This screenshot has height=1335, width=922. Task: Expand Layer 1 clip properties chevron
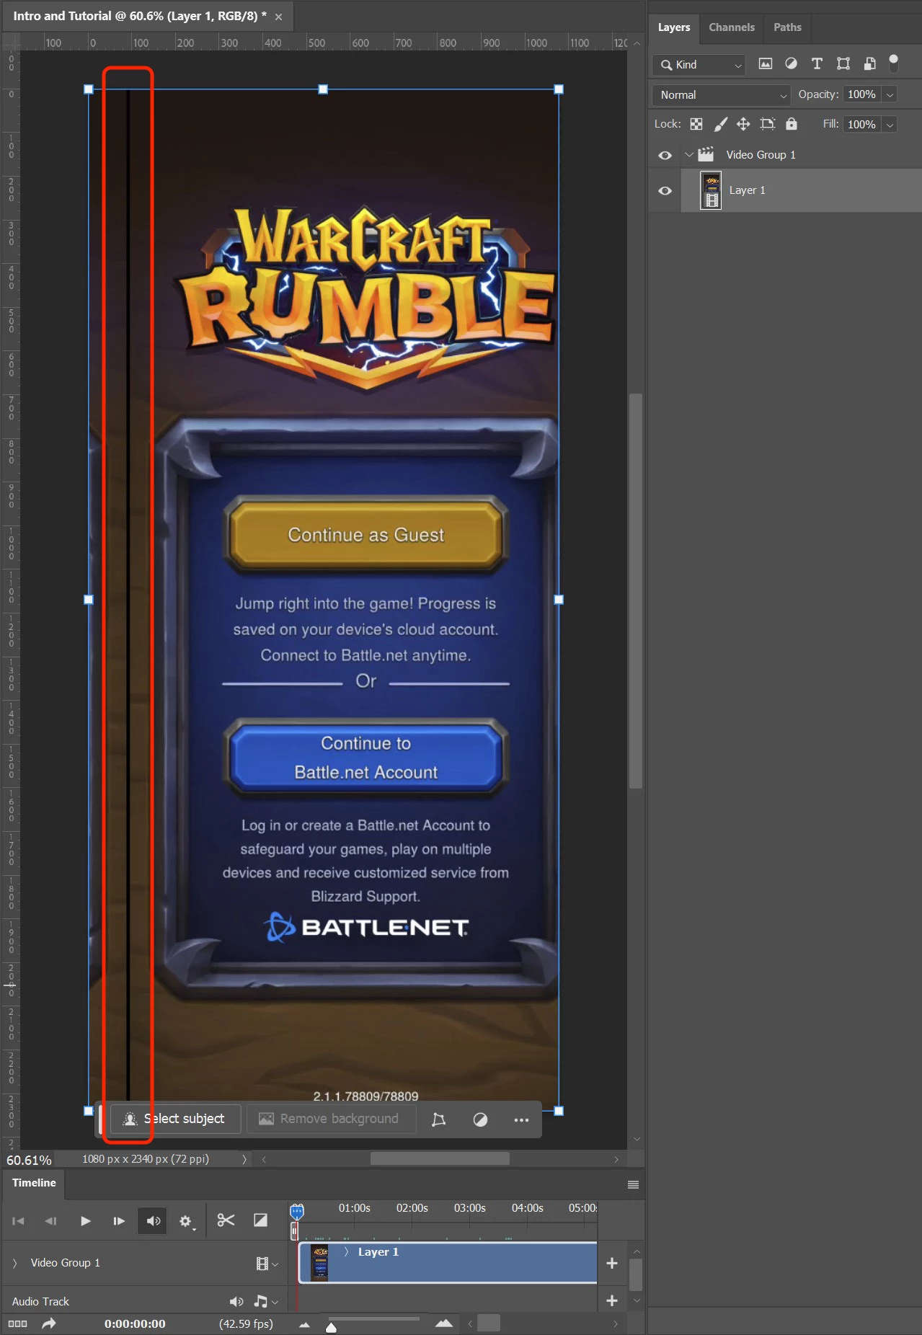pos(346,1252)
